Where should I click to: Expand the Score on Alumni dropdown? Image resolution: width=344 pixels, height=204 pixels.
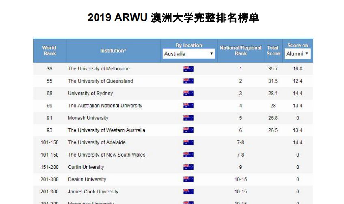pos(297,54)
